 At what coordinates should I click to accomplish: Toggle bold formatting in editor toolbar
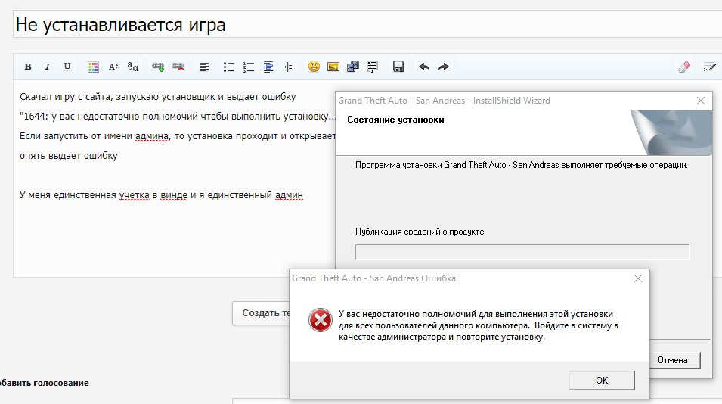(x=28, y=67)
